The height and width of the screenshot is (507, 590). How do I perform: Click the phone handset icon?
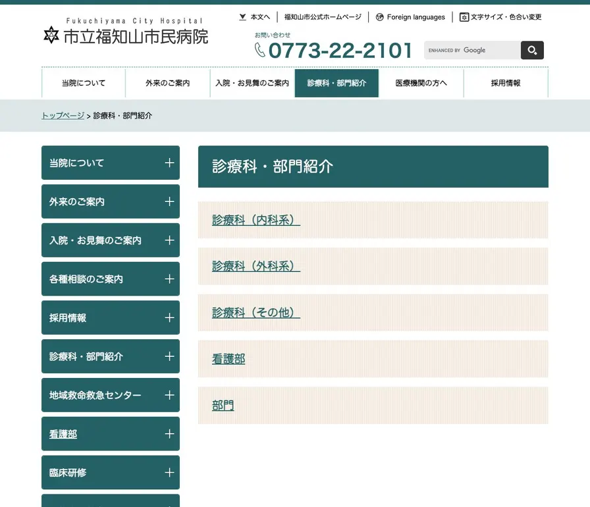[259, 50]
